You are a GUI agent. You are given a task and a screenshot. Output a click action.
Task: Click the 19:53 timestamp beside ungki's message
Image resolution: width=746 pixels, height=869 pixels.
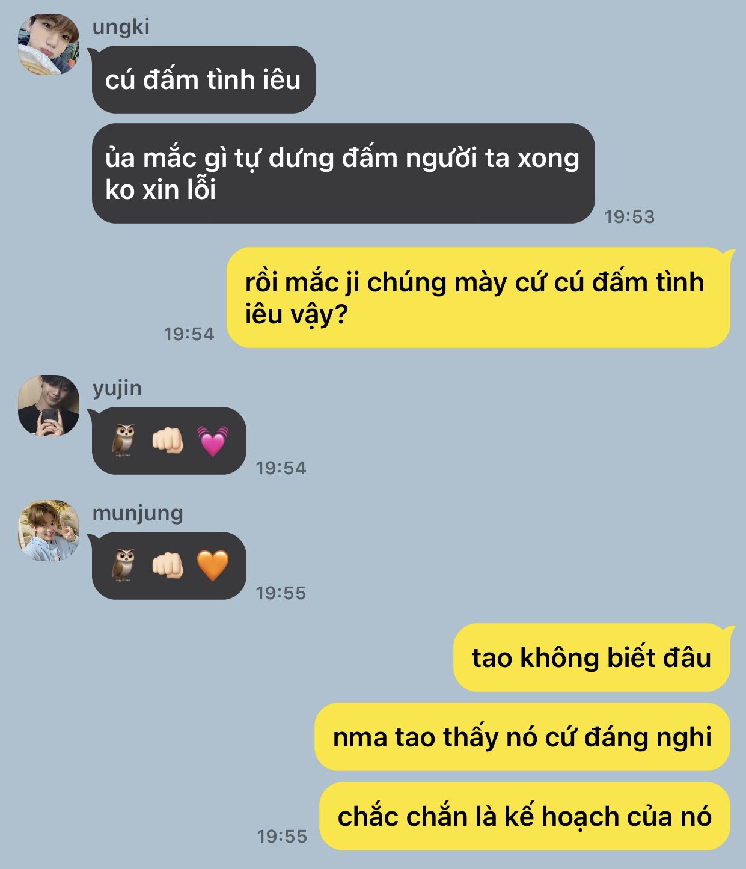[629, 217]
